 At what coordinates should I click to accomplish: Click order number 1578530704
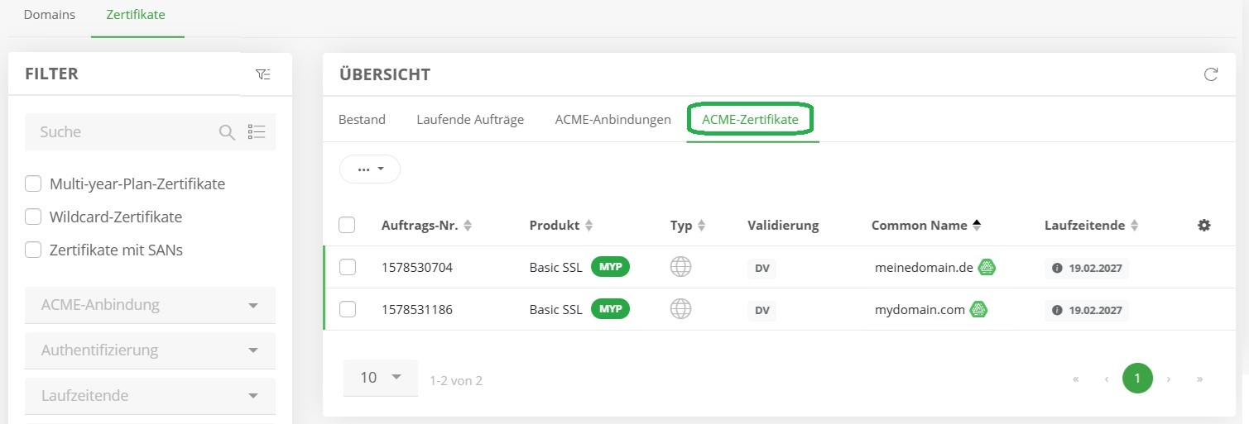[x=417, y=268]
